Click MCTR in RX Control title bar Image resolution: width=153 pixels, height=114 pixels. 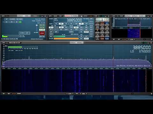point(91,16)
